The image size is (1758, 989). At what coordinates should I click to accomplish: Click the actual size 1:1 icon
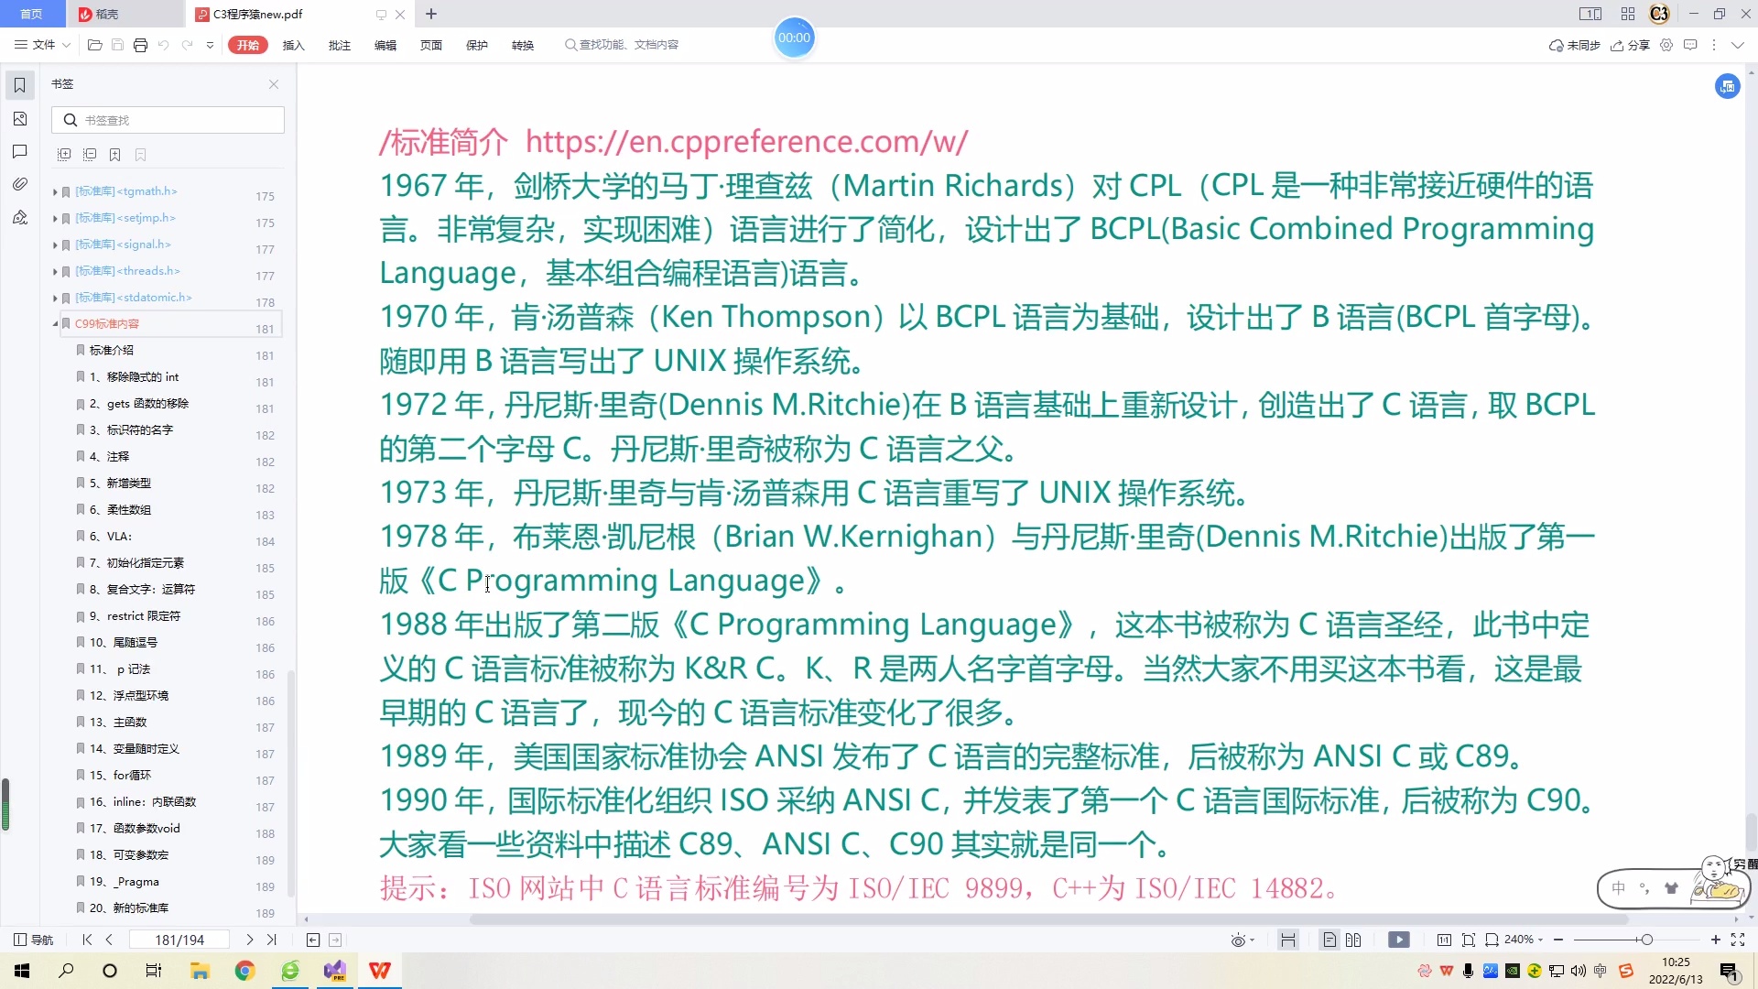click(1445, 940)
